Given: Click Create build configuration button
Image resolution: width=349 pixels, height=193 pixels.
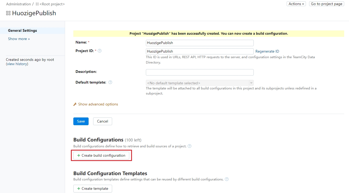Looking at the screenshot, I should point(101,155).
